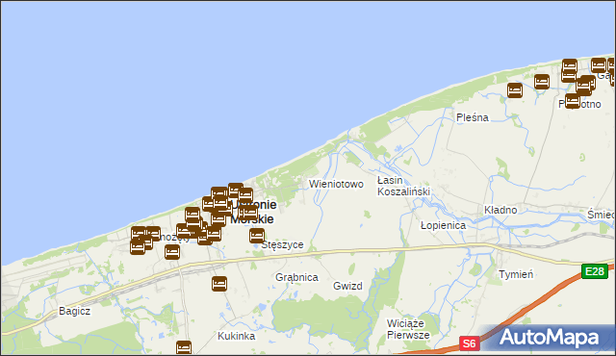
Task: Select the Kukinka village label
Action: (x=237, y=336)
